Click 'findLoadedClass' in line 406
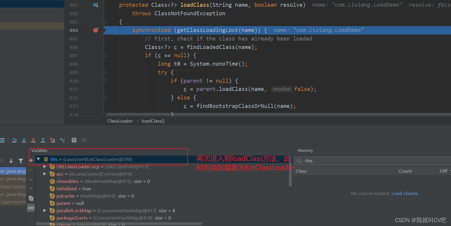This screenshot has width=451, height=226. pos(211,47)
